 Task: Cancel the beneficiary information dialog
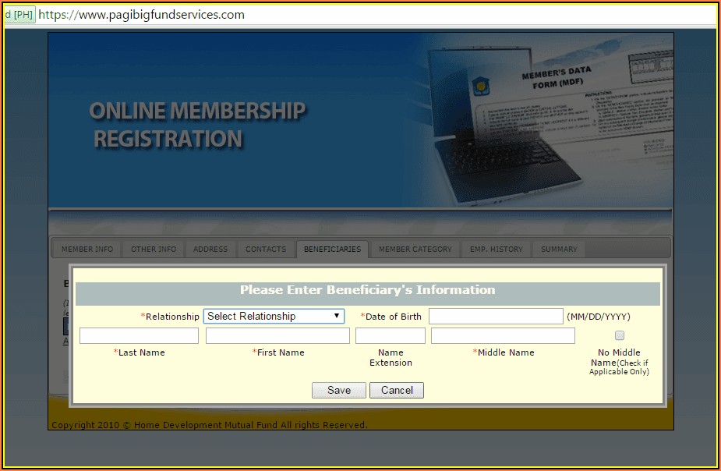pos(397,390)
